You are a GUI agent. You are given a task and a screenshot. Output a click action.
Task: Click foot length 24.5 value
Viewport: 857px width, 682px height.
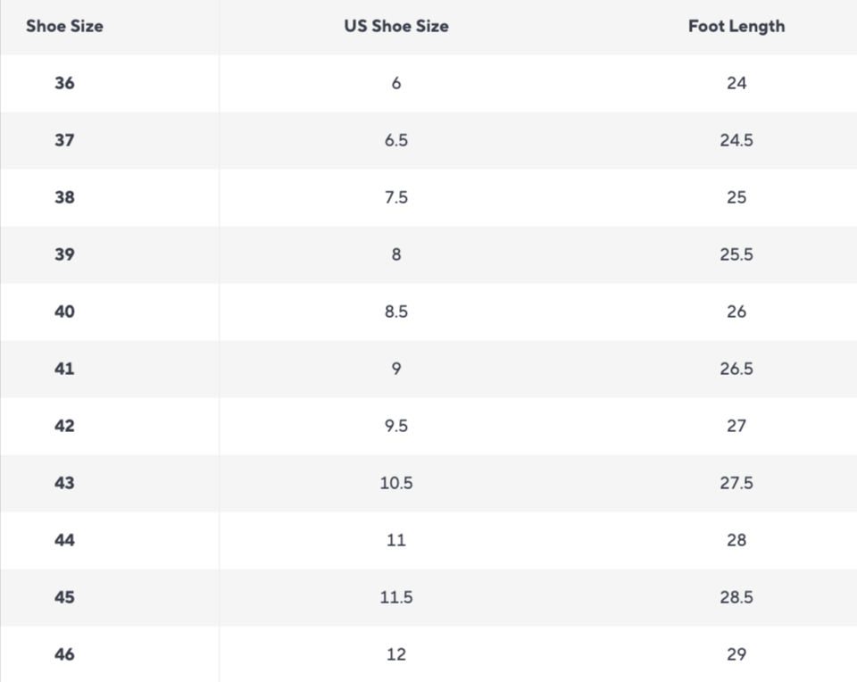click(736, 140)
